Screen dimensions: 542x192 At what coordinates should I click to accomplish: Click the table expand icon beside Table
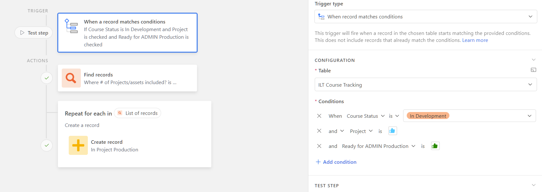click(533, 70)
